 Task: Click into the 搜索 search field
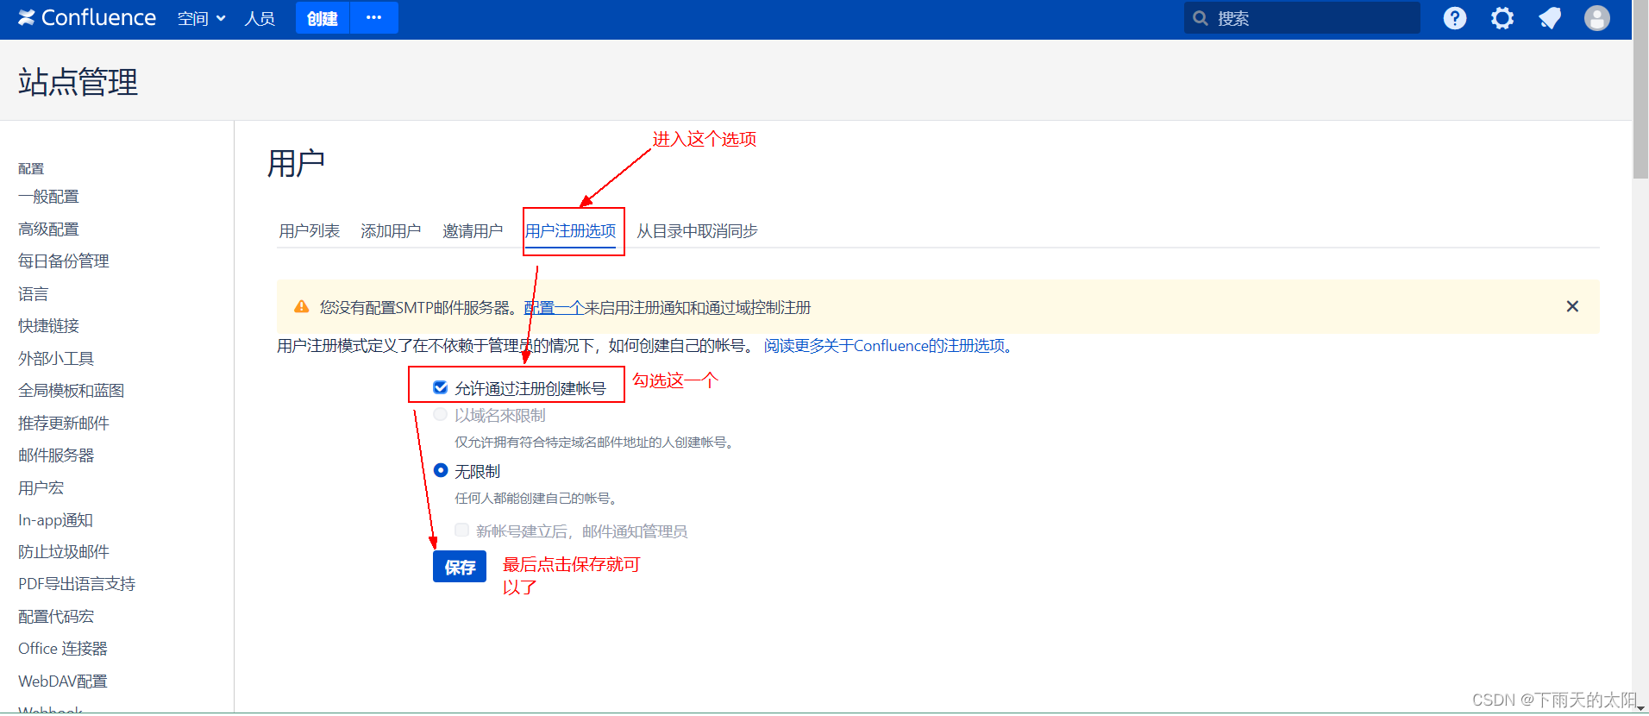[x=1302, y=18]
